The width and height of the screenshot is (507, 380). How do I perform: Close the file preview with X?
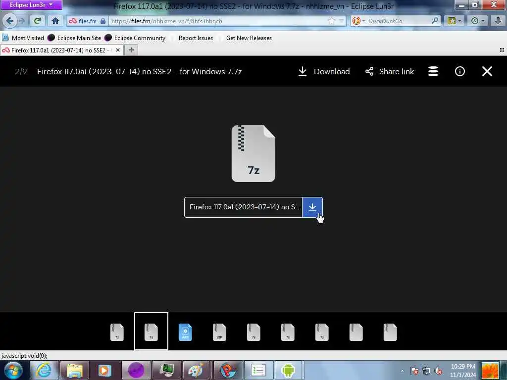(x=487, y=71)
